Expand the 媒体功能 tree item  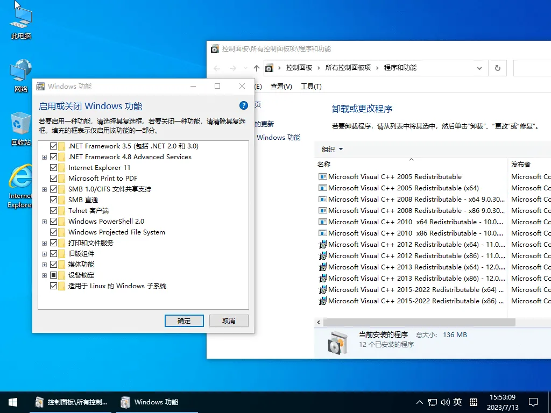[44, 264]
